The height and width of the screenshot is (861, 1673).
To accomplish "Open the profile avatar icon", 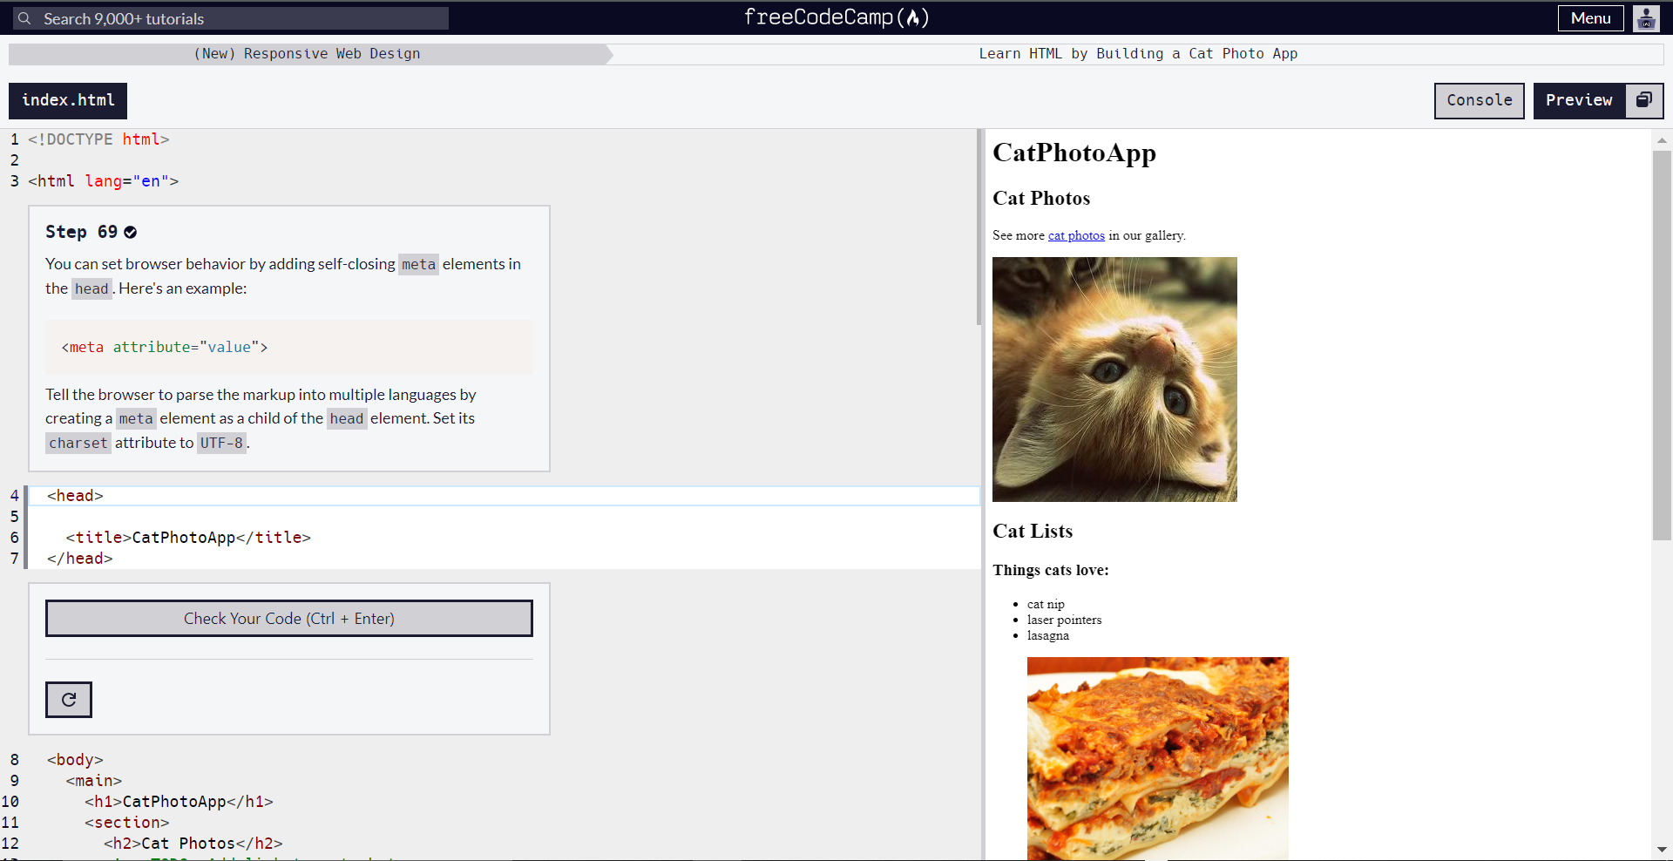I will (1646, 18).
